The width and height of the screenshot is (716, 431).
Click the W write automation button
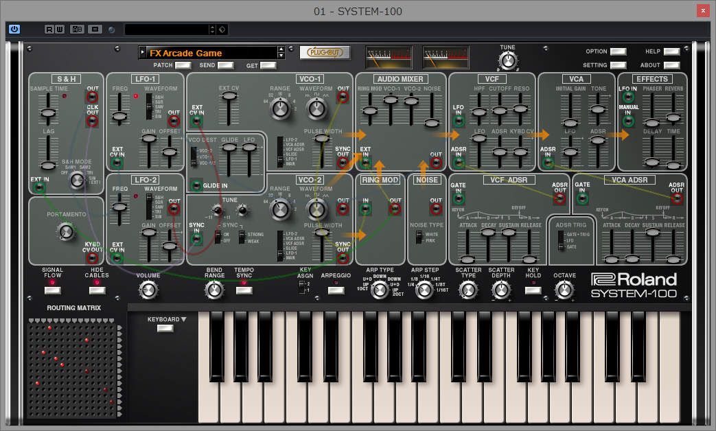pyautogui.click(x=59, y=30)
